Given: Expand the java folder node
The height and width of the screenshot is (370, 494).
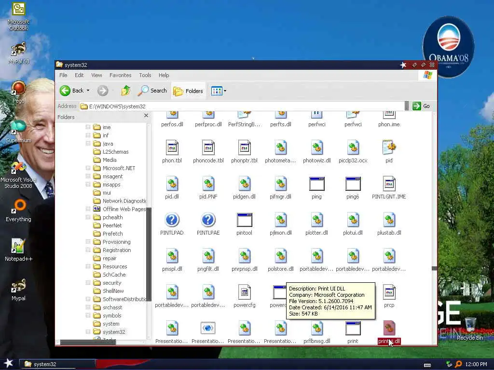Looking at the screenshot, I should point(88,144).
